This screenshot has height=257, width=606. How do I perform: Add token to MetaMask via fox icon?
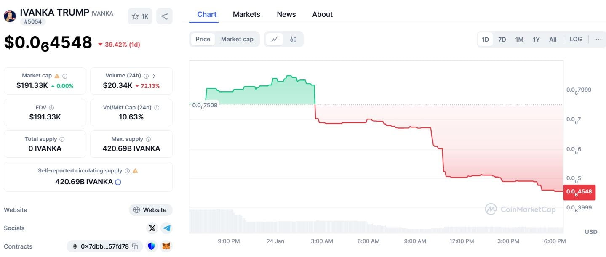[x=167, y=246]
